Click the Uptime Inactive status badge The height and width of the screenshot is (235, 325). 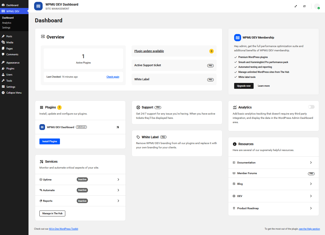(x=82, y=179)
